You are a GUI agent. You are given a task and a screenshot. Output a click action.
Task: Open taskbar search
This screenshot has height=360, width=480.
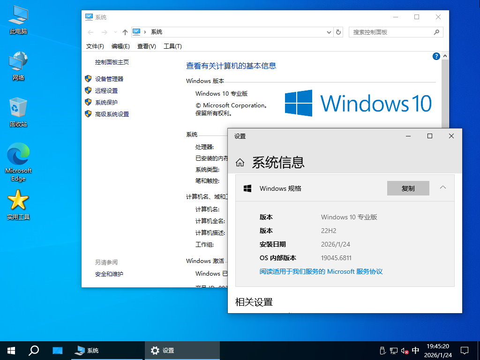click(33, 350)
